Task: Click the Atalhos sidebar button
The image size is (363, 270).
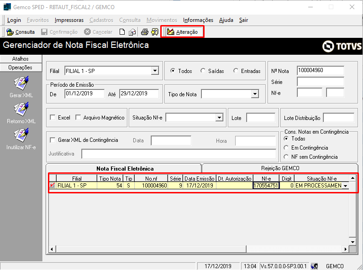Action: click(x=21, y=59)
